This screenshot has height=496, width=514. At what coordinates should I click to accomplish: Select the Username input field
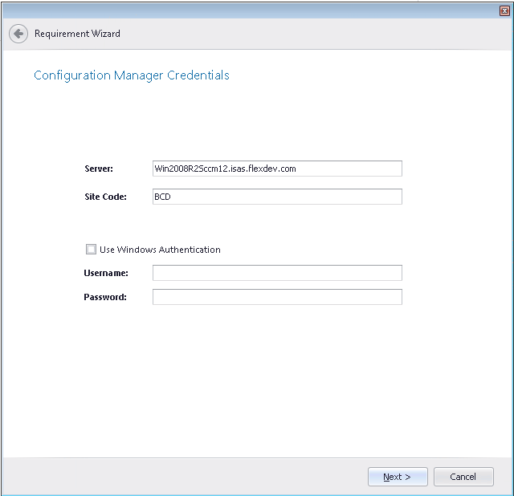(277, 273)
